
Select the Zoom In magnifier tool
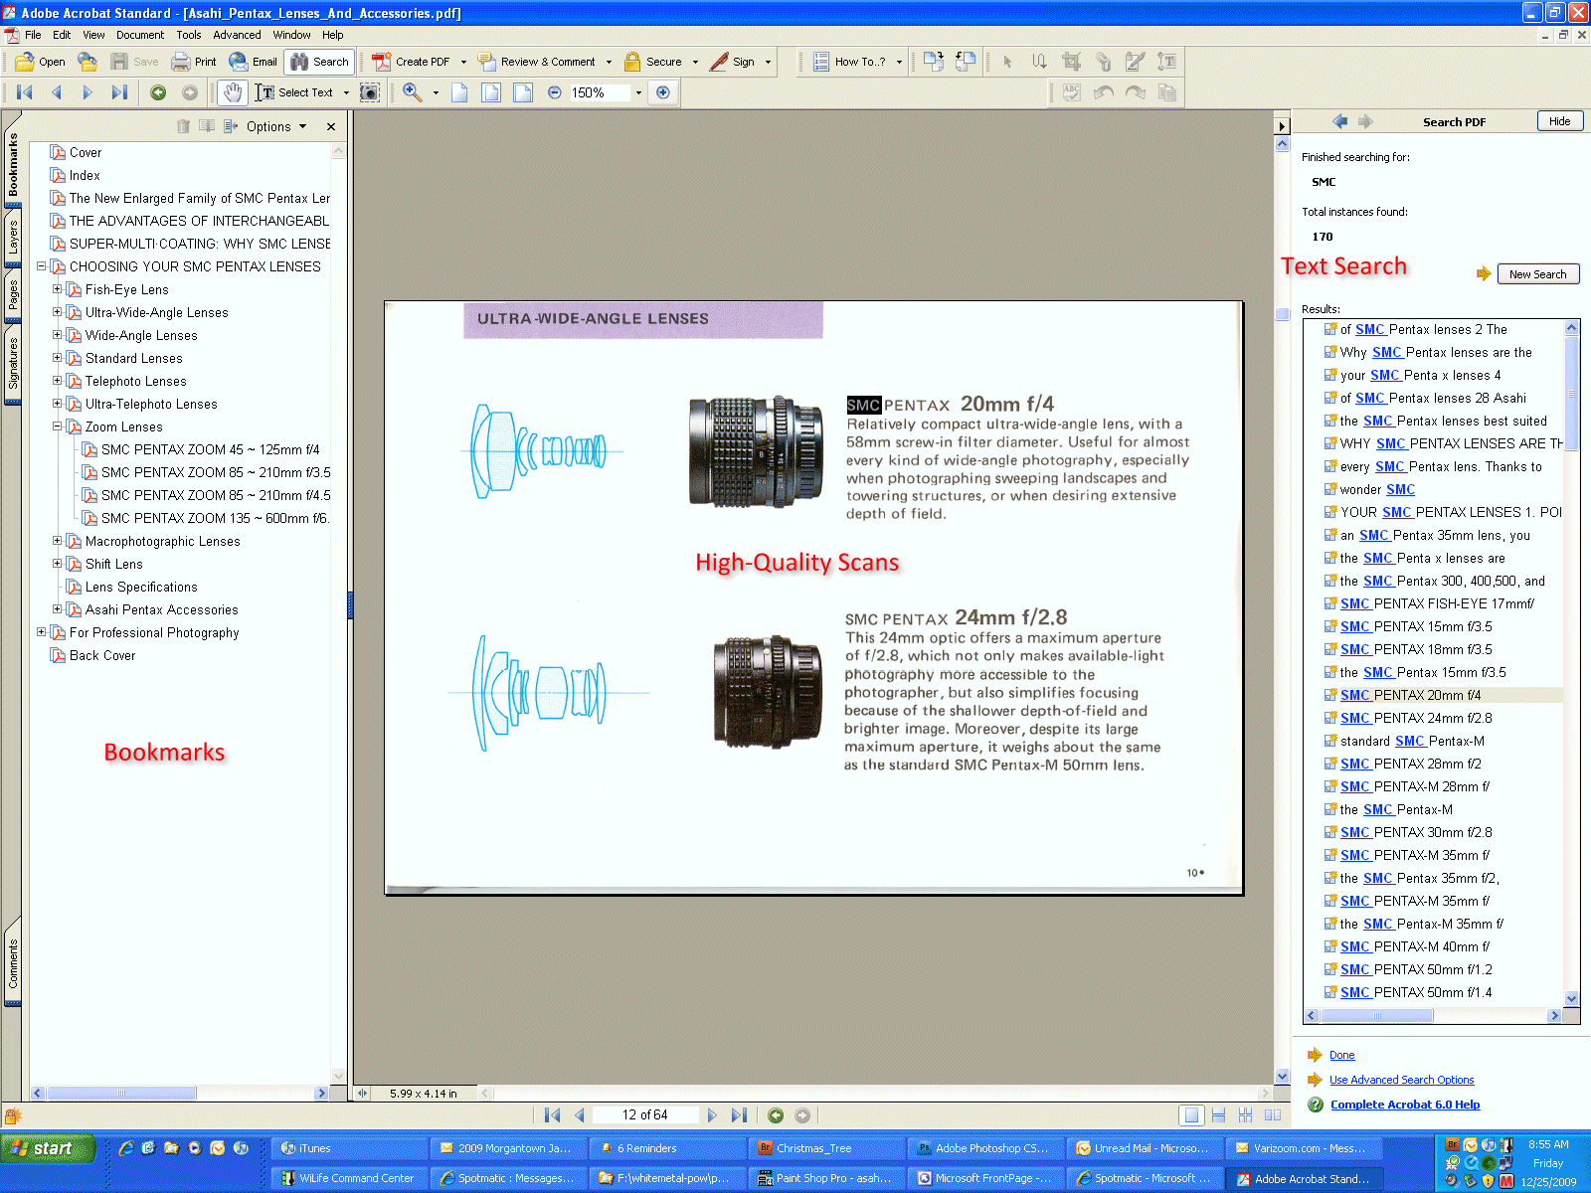[x=413, y=92]
